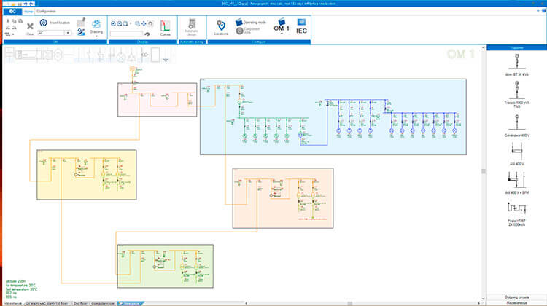Image resolution: width=547 pixels, height=306 pixels.
Task: Switch to the LV mains+AC plant+1st floor tab
Action: [x=47, y=304]
